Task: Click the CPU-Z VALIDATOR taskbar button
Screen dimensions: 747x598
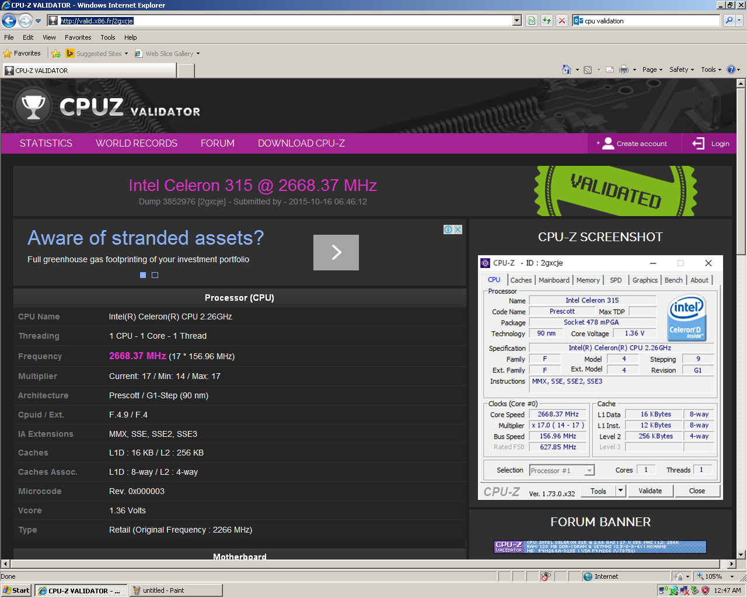Action: click(81, 590)
